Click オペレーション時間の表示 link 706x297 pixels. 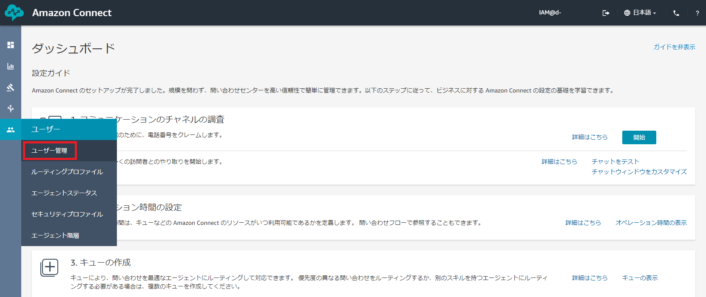point(651,223)
